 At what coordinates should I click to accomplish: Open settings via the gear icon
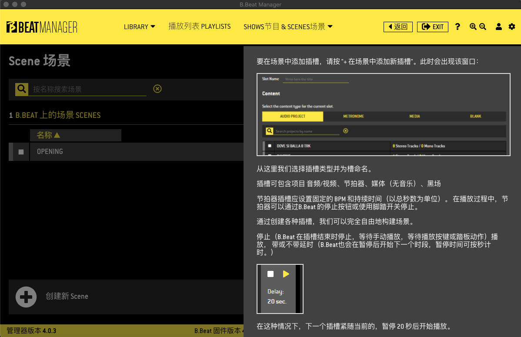click(x=512, y=27)
